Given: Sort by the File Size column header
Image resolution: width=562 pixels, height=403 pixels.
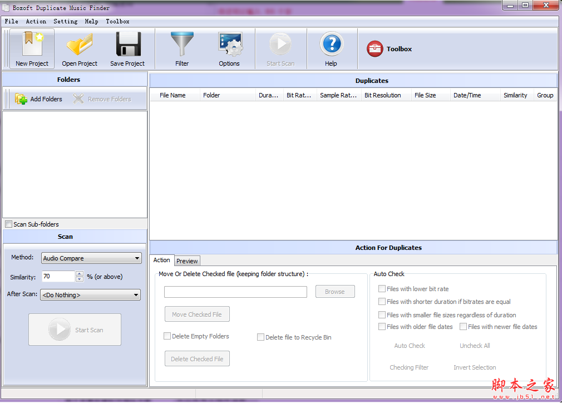Looking at the screenshot, I should [425, 95].
